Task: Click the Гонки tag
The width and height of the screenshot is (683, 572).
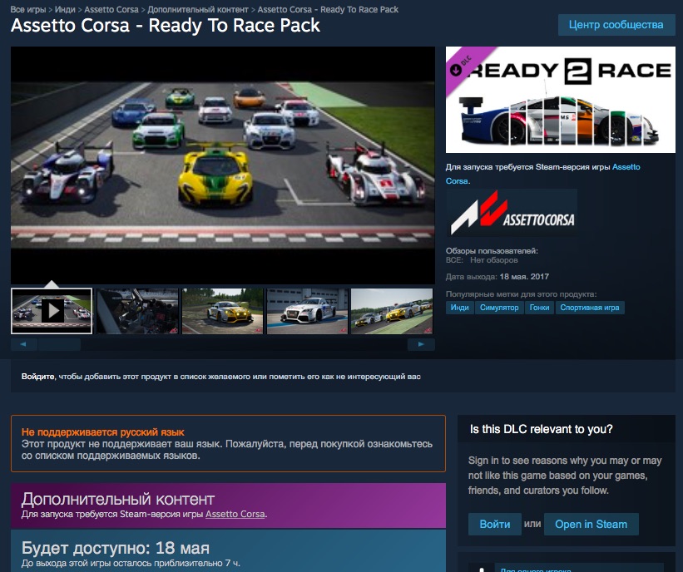Action: [539, 308]
